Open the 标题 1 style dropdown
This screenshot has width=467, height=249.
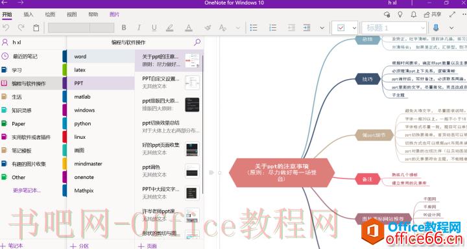pos(394,28)
